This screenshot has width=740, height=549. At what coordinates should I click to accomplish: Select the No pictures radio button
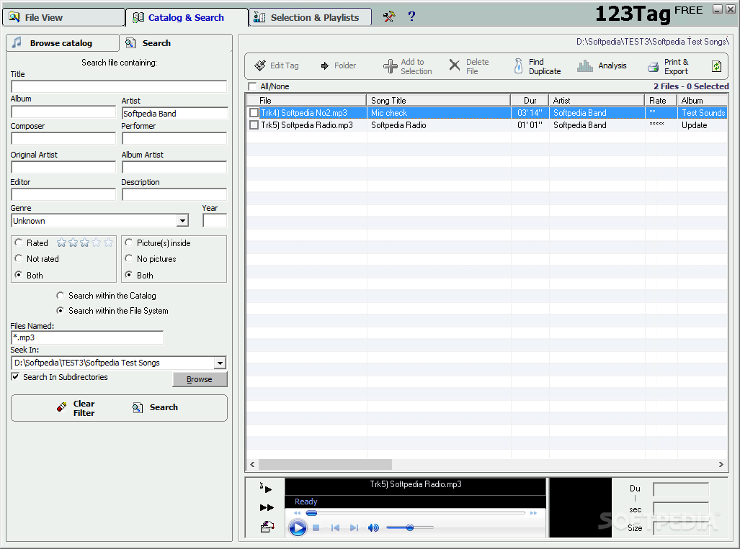click(x=129, y=258)
